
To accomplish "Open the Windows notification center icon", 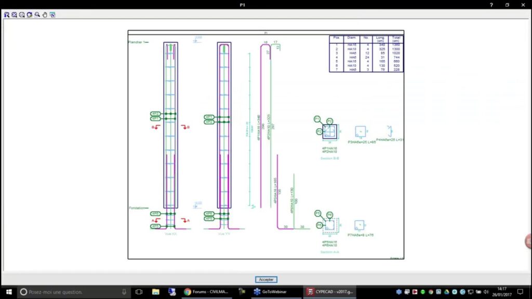I will 520,292.
